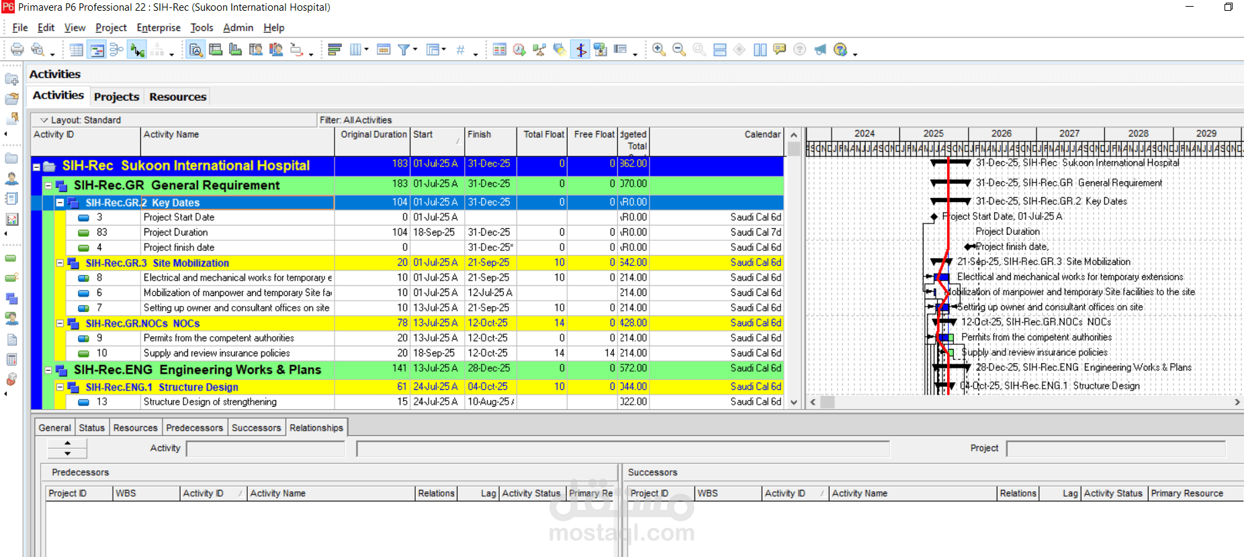Viewport: 1244px width, 557px height.
Task: Open the Tracking chart icon in the sidebar
Action: click(11, 219)
